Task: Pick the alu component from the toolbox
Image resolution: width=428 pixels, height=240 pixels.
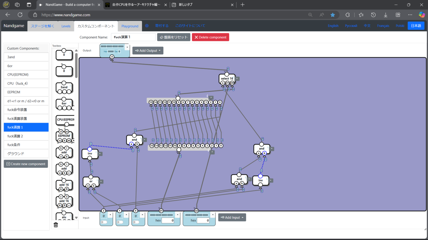Action: click(64, 217)
